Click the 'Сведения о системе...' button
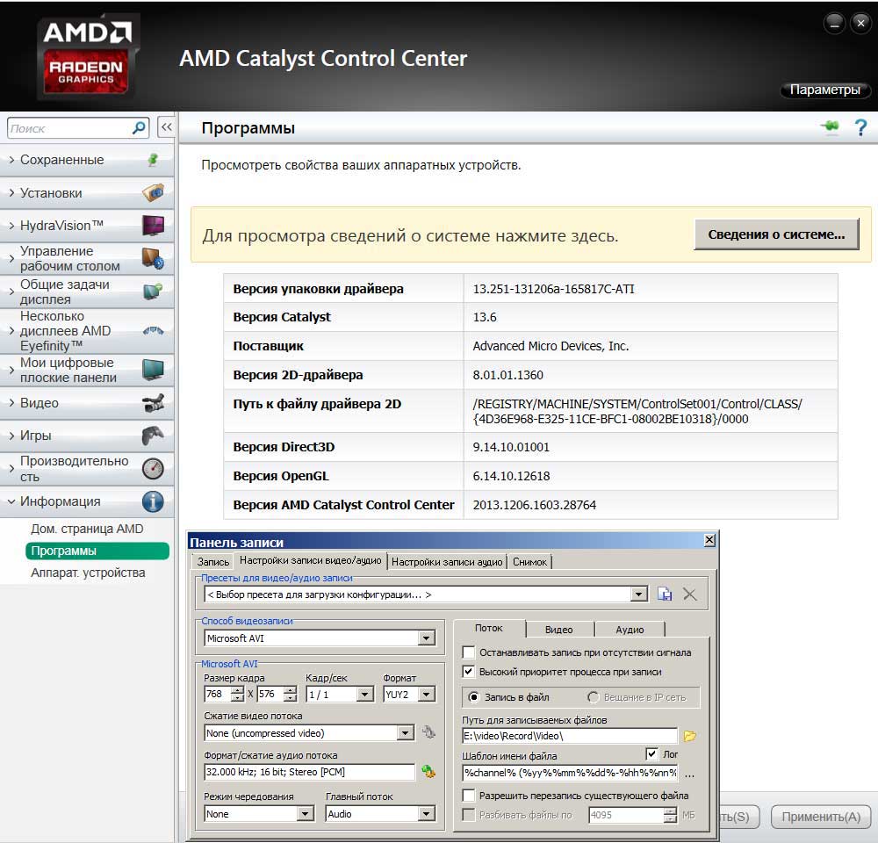The width and height of the screenshot is (878, 843). coord(776,235)
